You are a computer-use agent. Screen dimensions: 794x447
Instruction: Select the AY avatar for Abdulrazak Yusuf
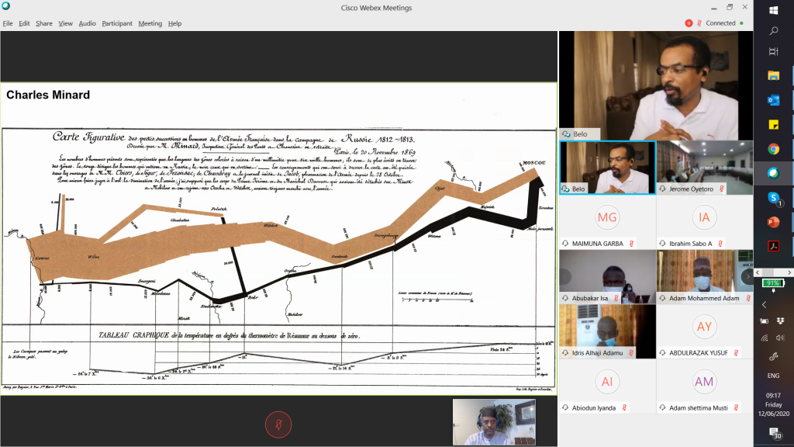coord(704,327)
